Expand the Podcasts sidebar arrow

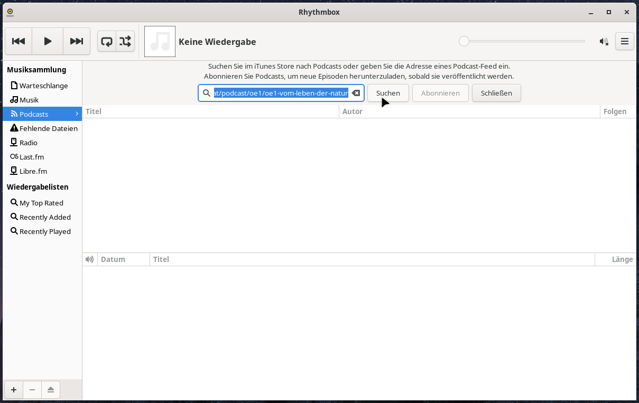point(77,114)
